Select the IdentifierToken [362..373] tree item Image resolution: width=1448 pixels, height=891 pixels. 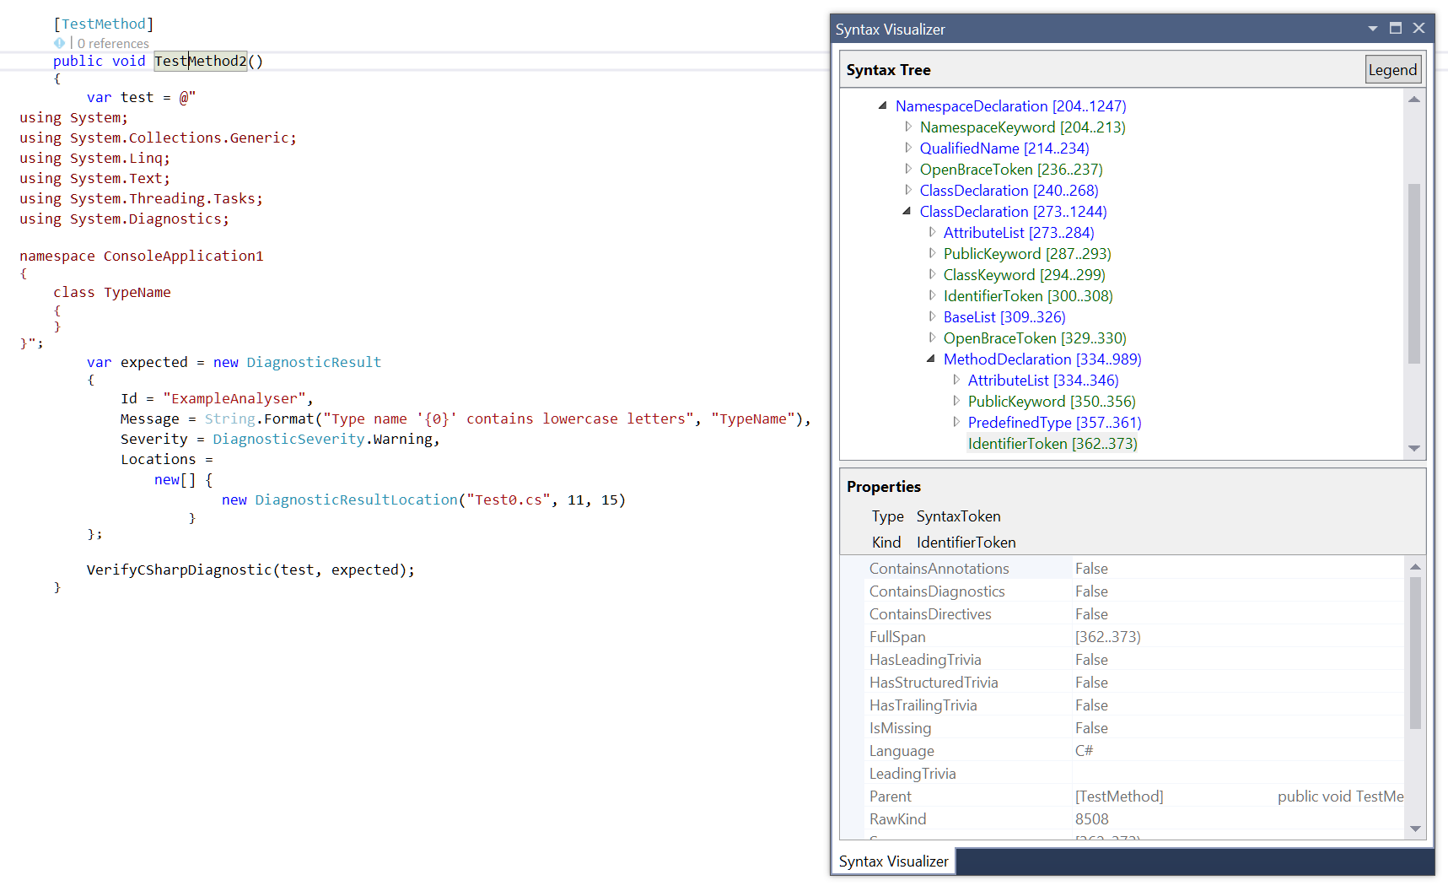coord(1052,444)
